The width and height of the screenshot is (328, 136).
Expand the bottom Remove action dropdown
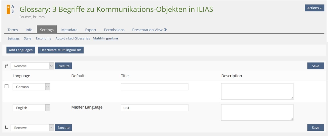pyautogui.click(x=32, y=128)
